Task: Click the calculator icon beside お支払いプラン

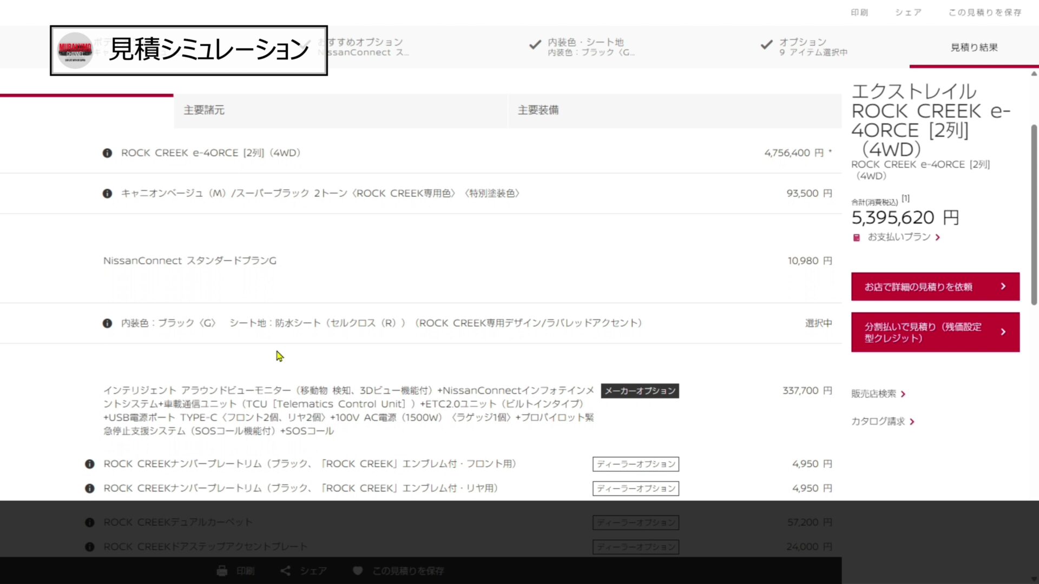Action: pyautogui.click(x=856, y=237)
